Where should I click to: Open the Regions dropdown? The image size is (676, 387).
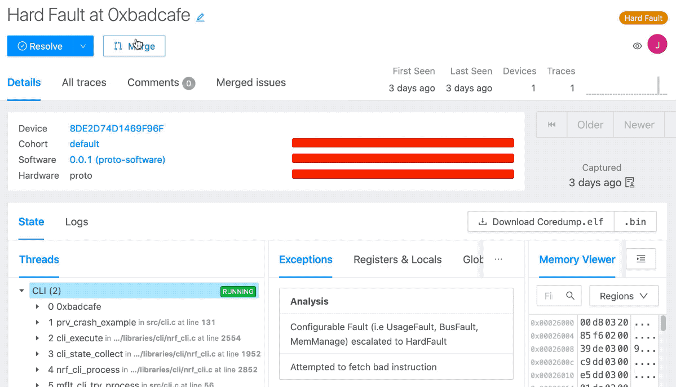(x=624, y=296)
